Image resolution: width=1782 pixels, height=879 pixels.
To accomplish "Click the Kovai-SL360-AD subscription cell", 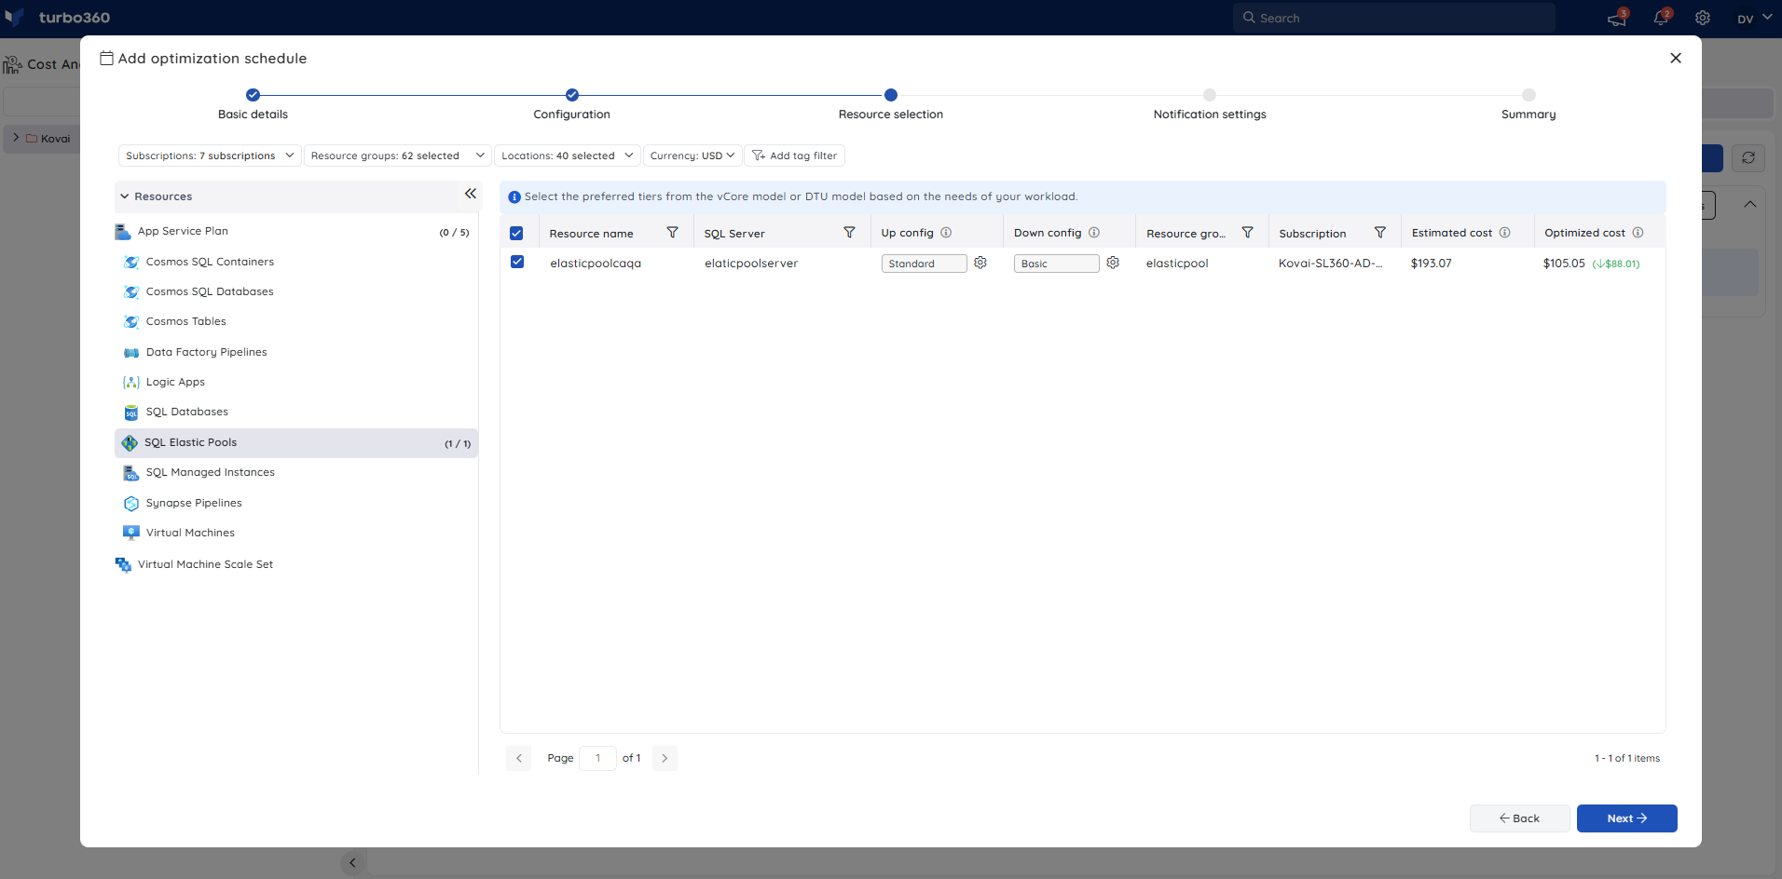I will click(1331, 264).
